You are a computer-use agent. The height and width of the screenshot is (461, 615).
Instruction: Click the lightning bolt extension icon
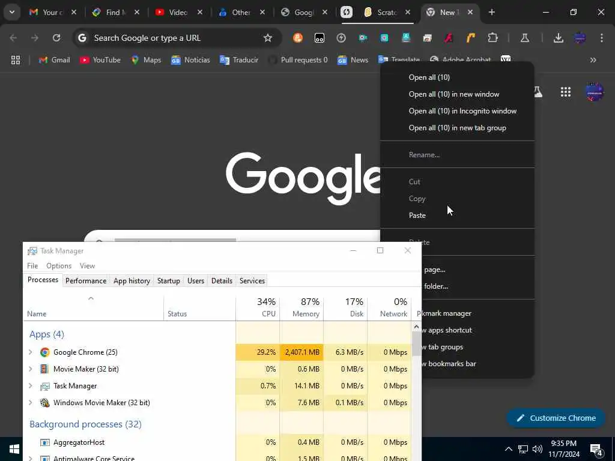pyautogui.click(x=341, y=38)
